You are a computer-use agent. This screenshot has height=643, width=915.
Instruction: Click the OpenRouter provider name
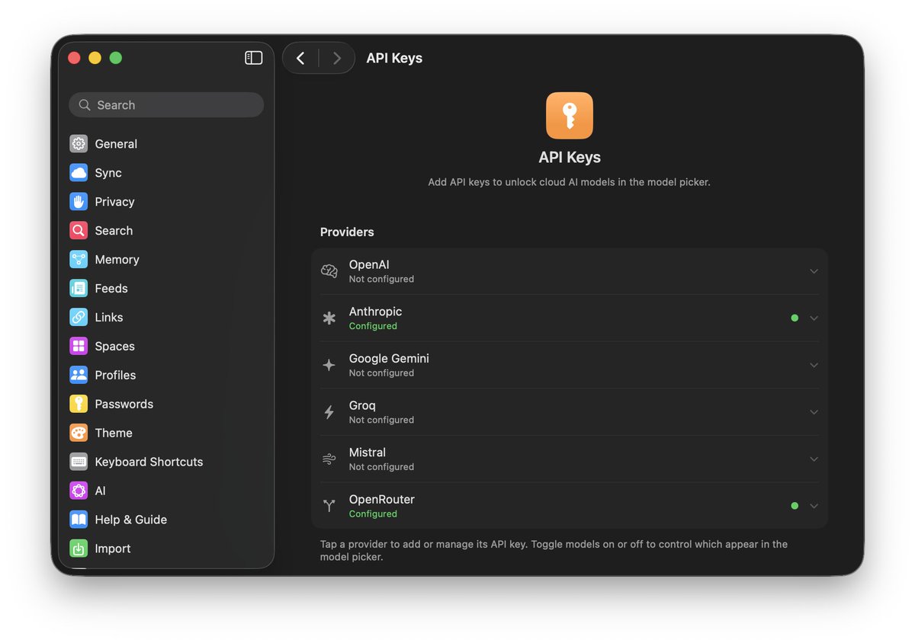coord(382,500)
